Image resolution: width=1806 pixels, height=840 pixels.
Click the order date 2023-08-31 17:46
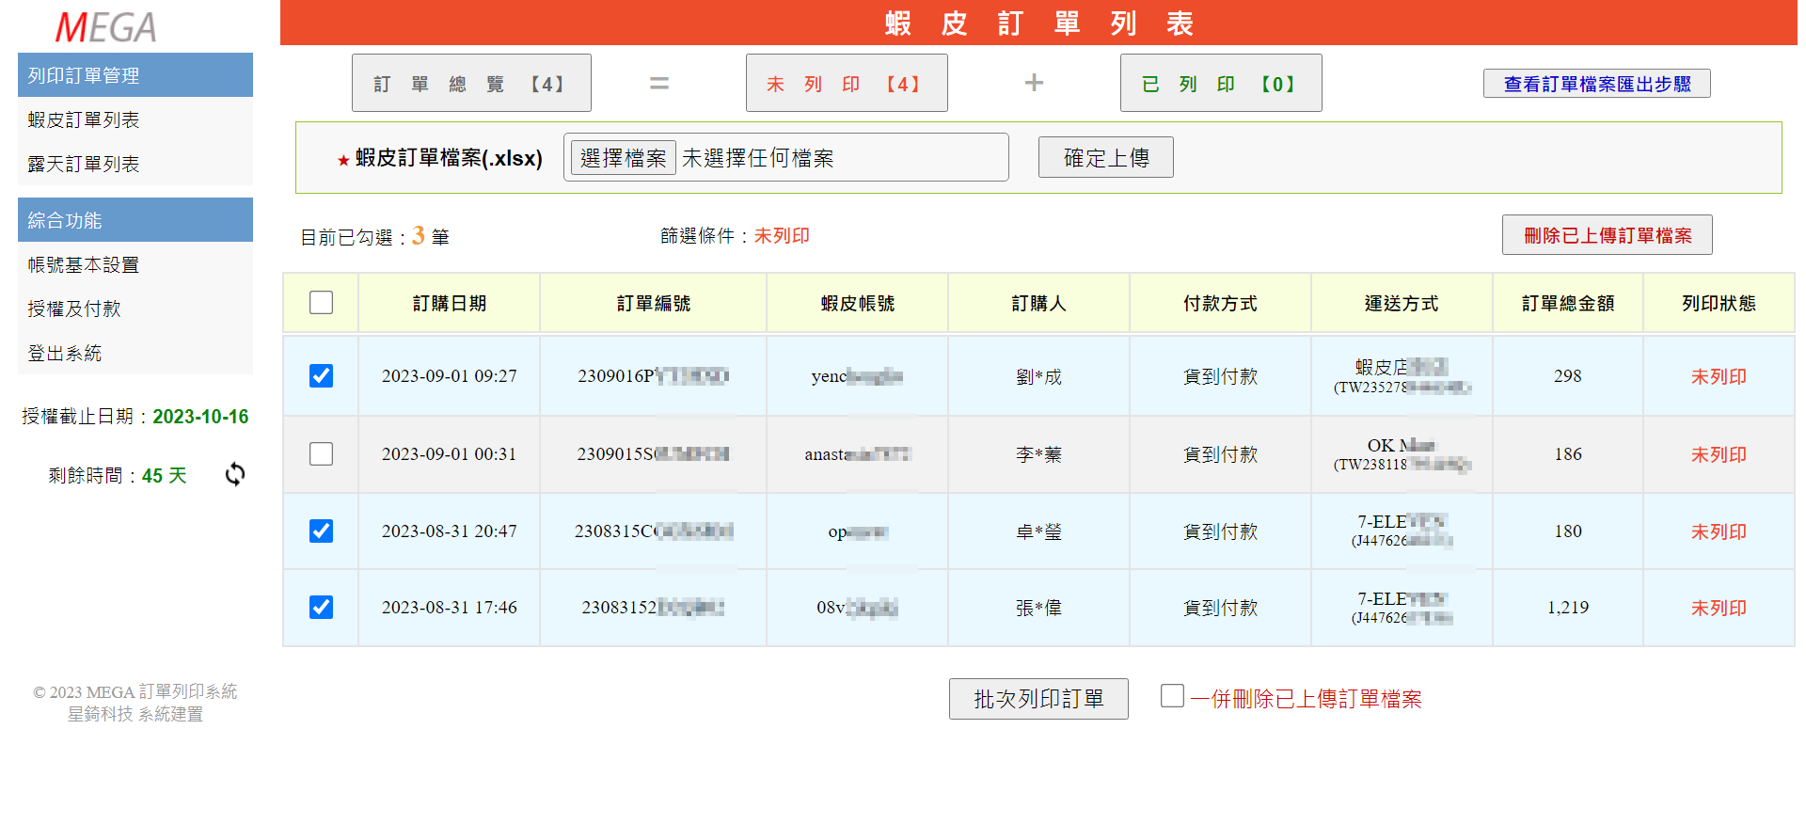click(x=450, y=608)
